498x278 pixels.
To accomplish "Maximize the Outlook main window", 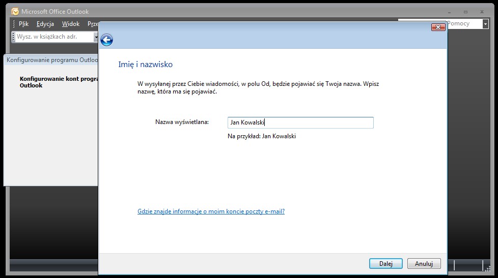I will tap(465, 12).
